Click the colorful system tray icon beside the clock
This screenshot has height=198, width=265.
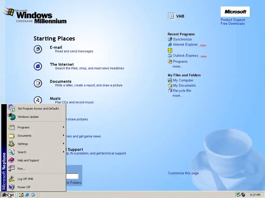(x=243, y=195)
